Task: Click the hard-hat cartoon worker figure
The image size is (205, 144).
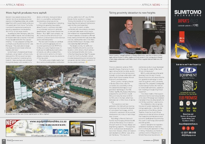Action: (157, 45)
